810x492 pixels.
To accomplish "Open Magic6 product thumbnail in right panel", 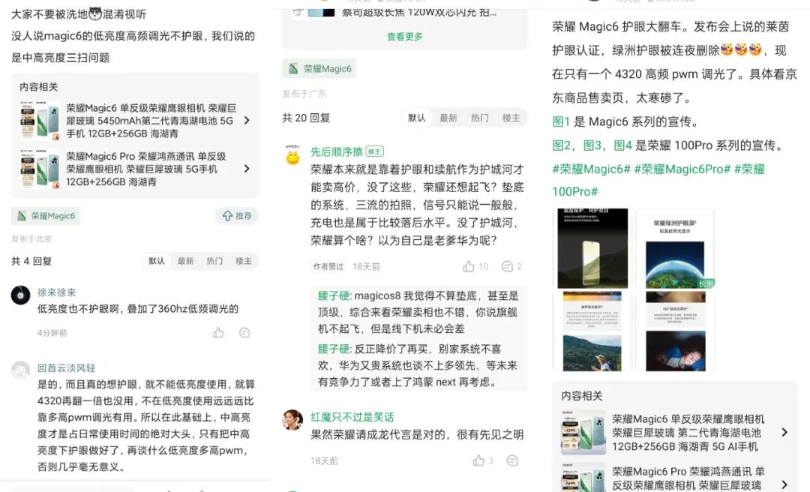I will 583,432.
